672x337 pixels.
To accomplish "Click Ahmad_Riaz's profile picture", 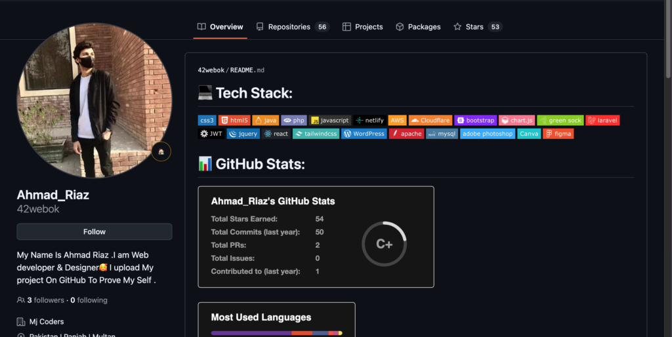I will [x=94, y=100].
